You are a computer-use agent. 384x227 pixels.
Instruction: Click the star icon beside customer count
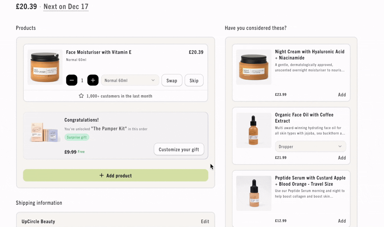coord(81,96)
